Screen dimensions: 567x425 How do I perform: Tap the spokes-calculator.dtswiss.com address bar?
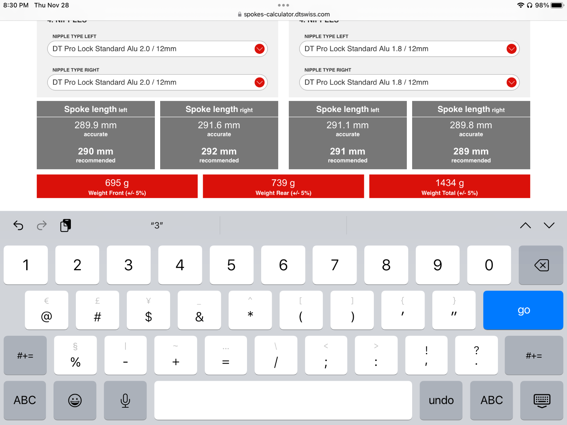283,15
